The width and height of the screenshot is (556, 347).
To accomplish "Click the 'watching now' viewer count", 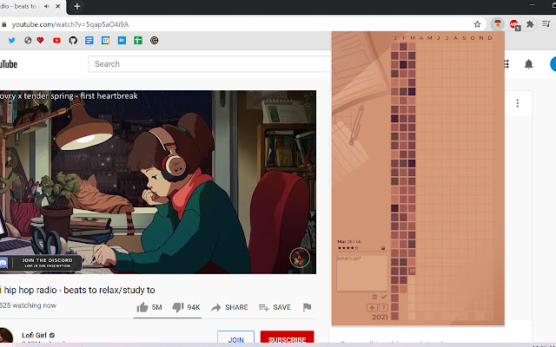I will [28, 305].
